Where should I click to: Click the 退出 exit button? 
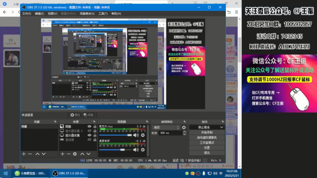click(207, 153)
